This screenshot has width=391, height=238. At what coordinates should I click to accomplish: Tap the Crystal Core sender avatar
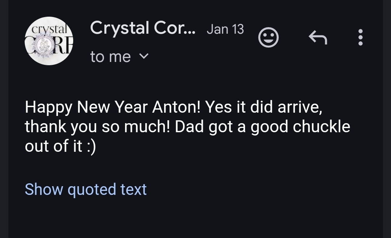point(49,41)
